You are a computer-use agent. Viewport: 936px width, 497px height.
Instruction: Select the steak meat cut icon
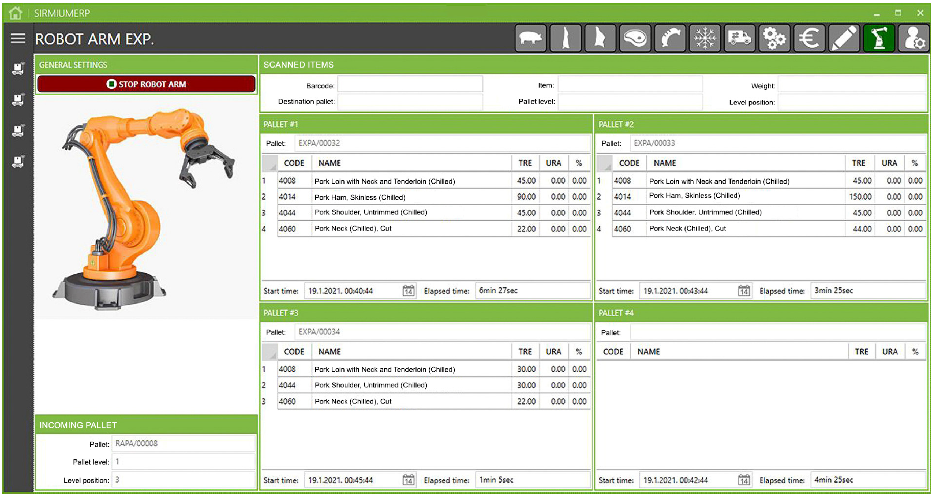[x=635, y=38]
